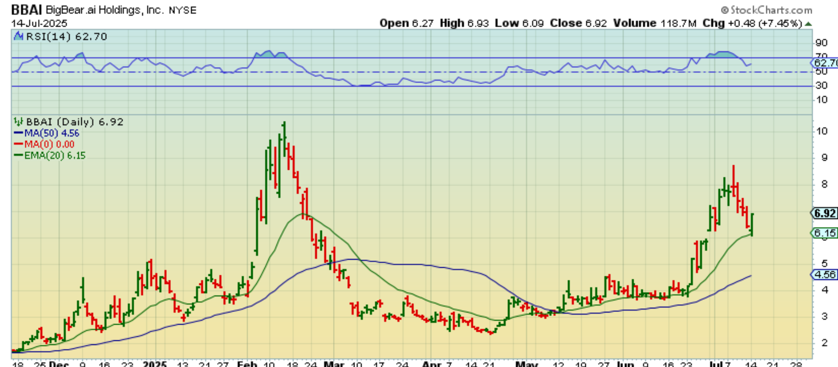Click the 5 label on the price axis
Image resolution: width=838 pixels, height=367 pixels.
[x=824, y=263]
